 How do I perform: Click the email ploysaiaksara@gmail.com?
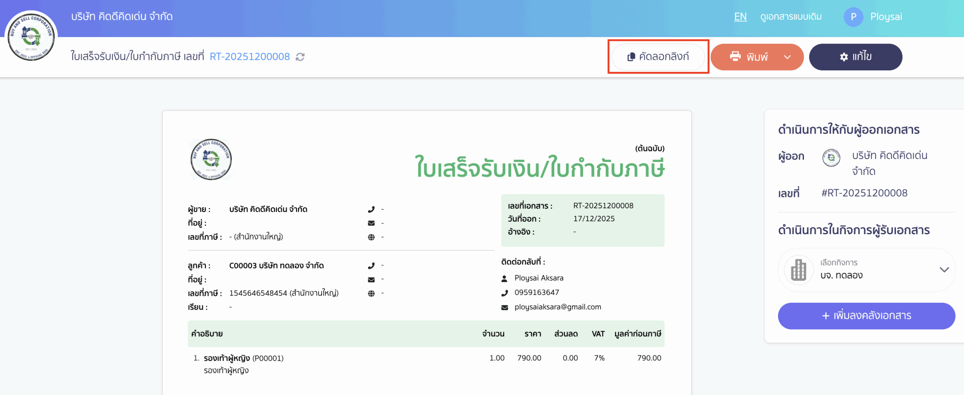(x=558, y=307)
